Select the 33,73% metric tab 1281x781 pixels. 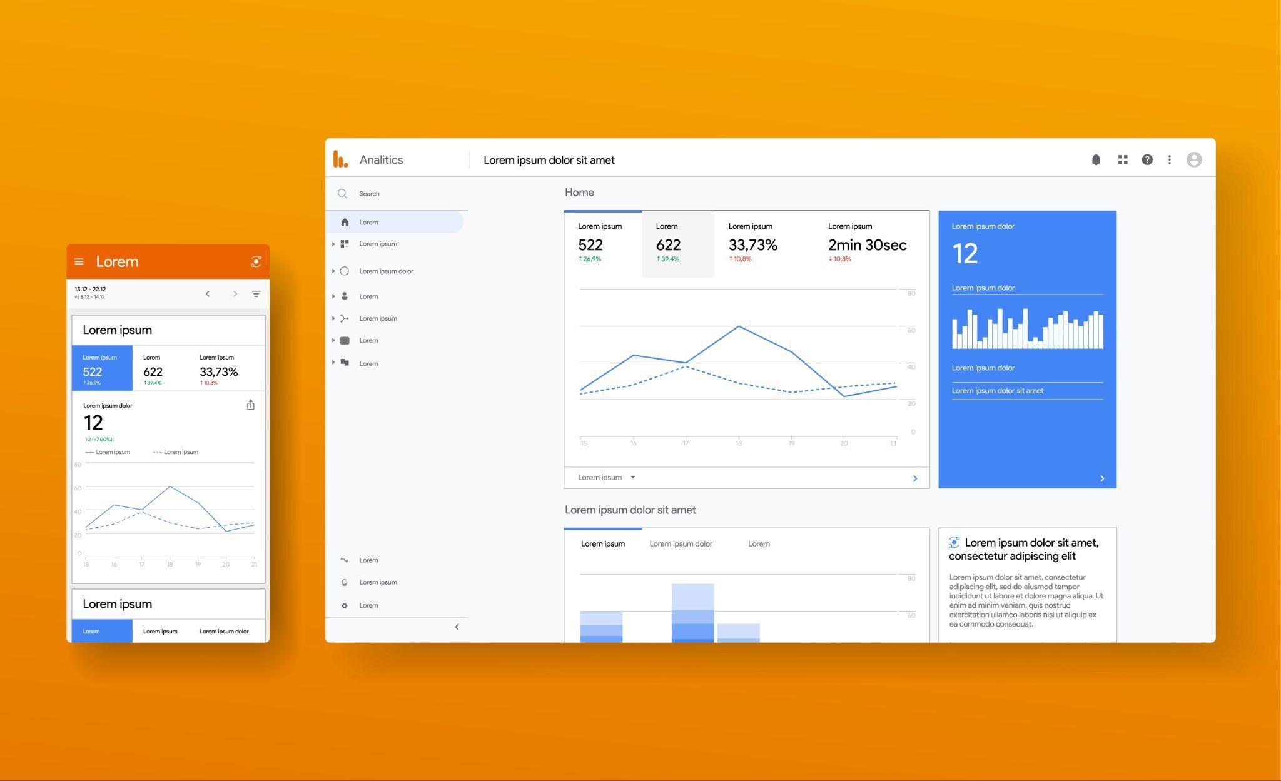pyautogui.click(x=752, y=244)
